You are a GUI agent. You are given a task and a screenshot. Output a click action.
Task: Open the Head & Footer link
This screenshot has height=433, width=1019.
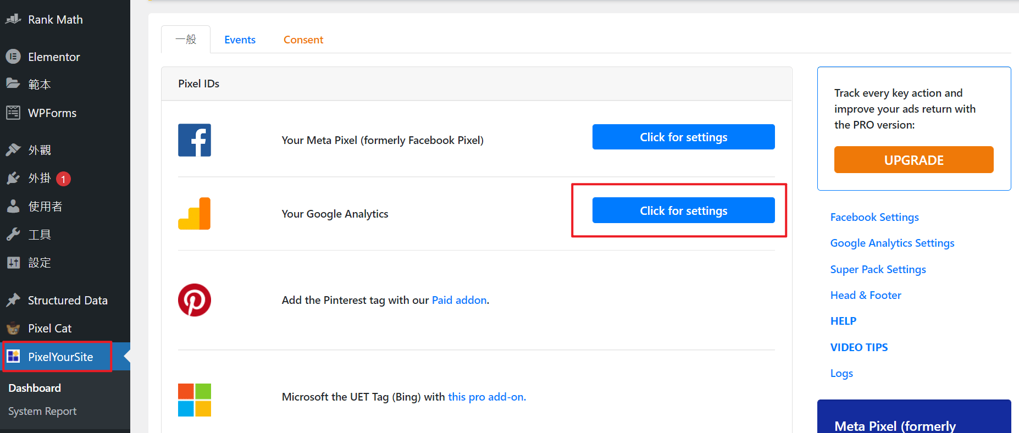click(x=866, y=295)
